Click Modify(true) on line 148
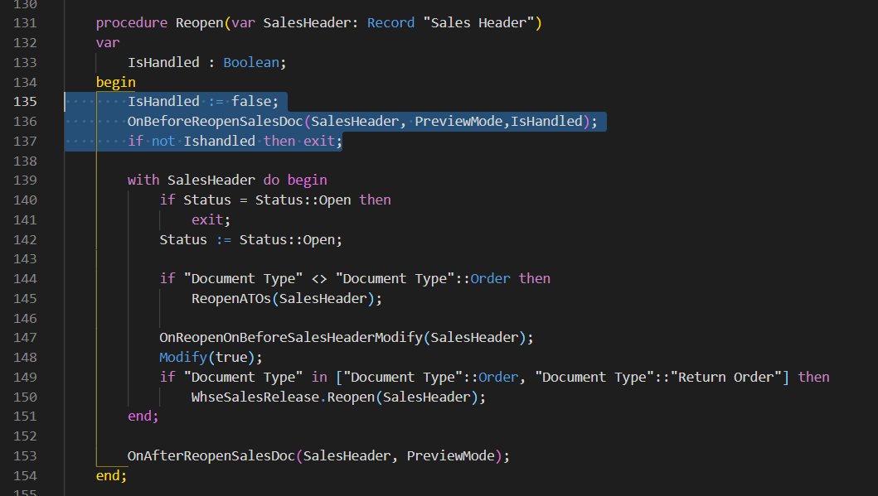Viewport: 878px width, 496px height. point(207,357)
